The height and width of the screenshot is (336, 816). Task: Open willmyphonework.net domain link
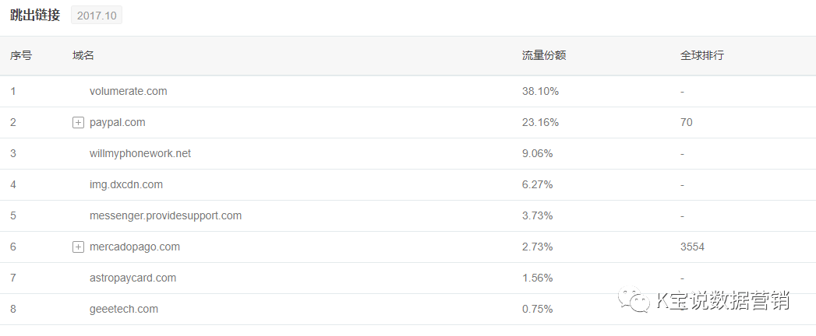140,153
